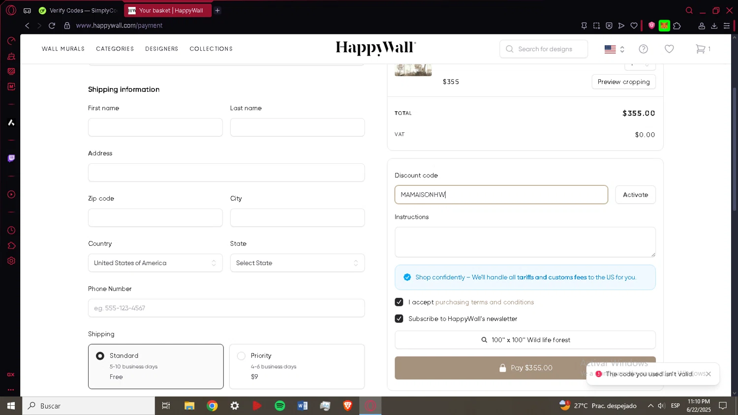The height and width of the screenshot is (415, 738).
Task: Click the Windows Buscar search box
Action: [89, 406]
